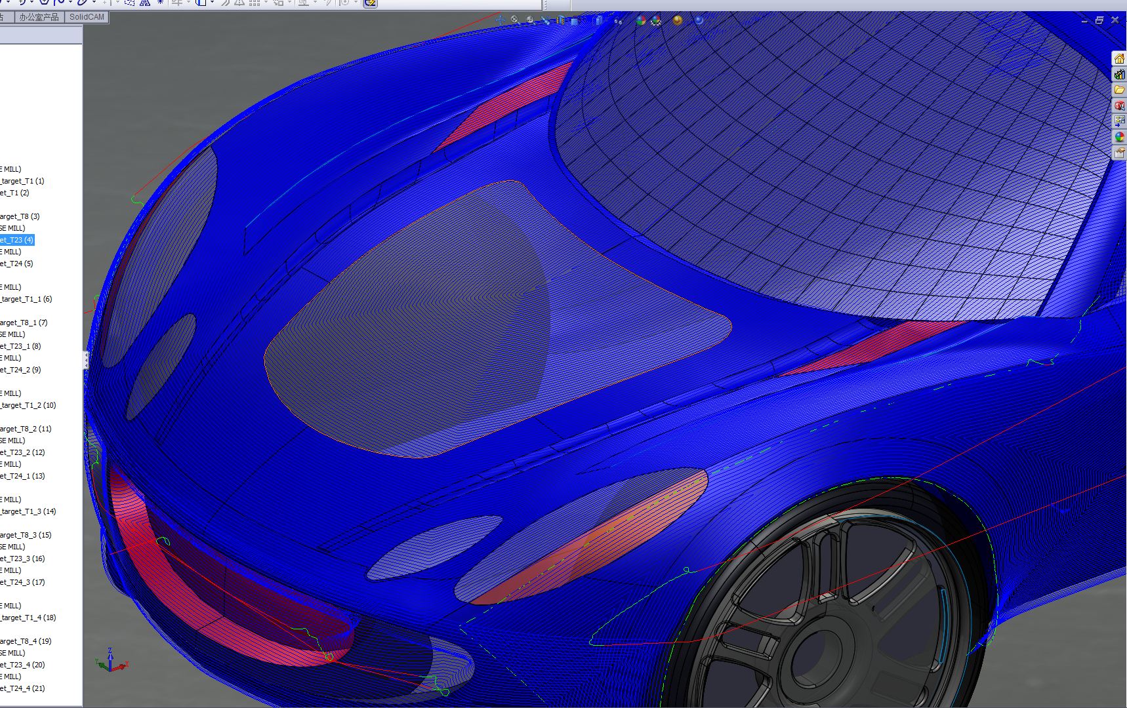The width and height of the screenshot is (1127, 708).
Task: Open the SolidCAM tab
Action: click(87, 17)
